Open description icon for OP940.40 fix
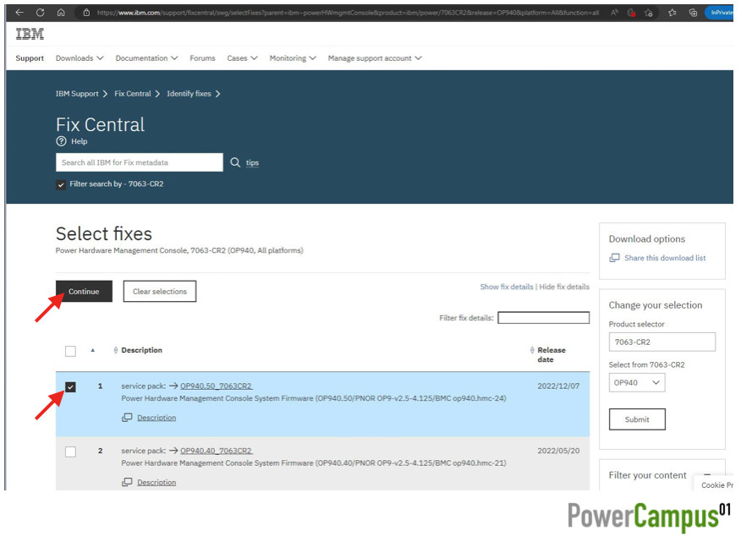This screenshot has width=741, height=542. 127,482
